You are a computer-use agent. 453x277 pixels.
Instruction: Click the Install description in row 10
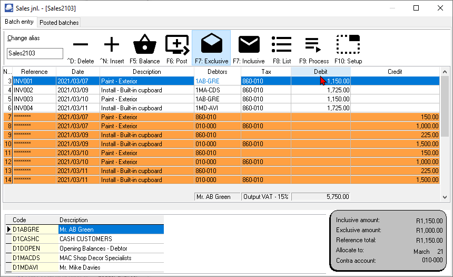[x=147, y=144]
